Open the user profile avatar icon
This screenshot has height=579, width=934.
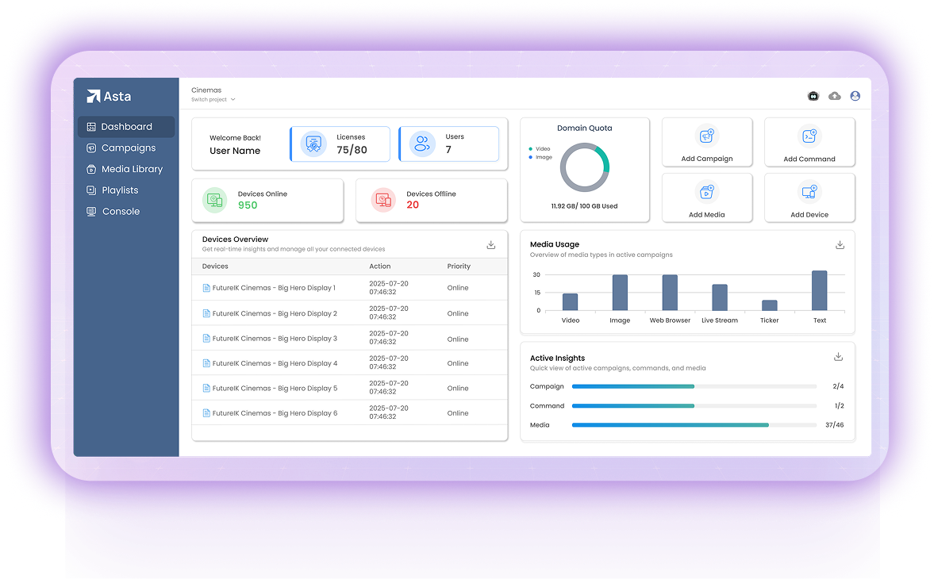coord(855,95)
